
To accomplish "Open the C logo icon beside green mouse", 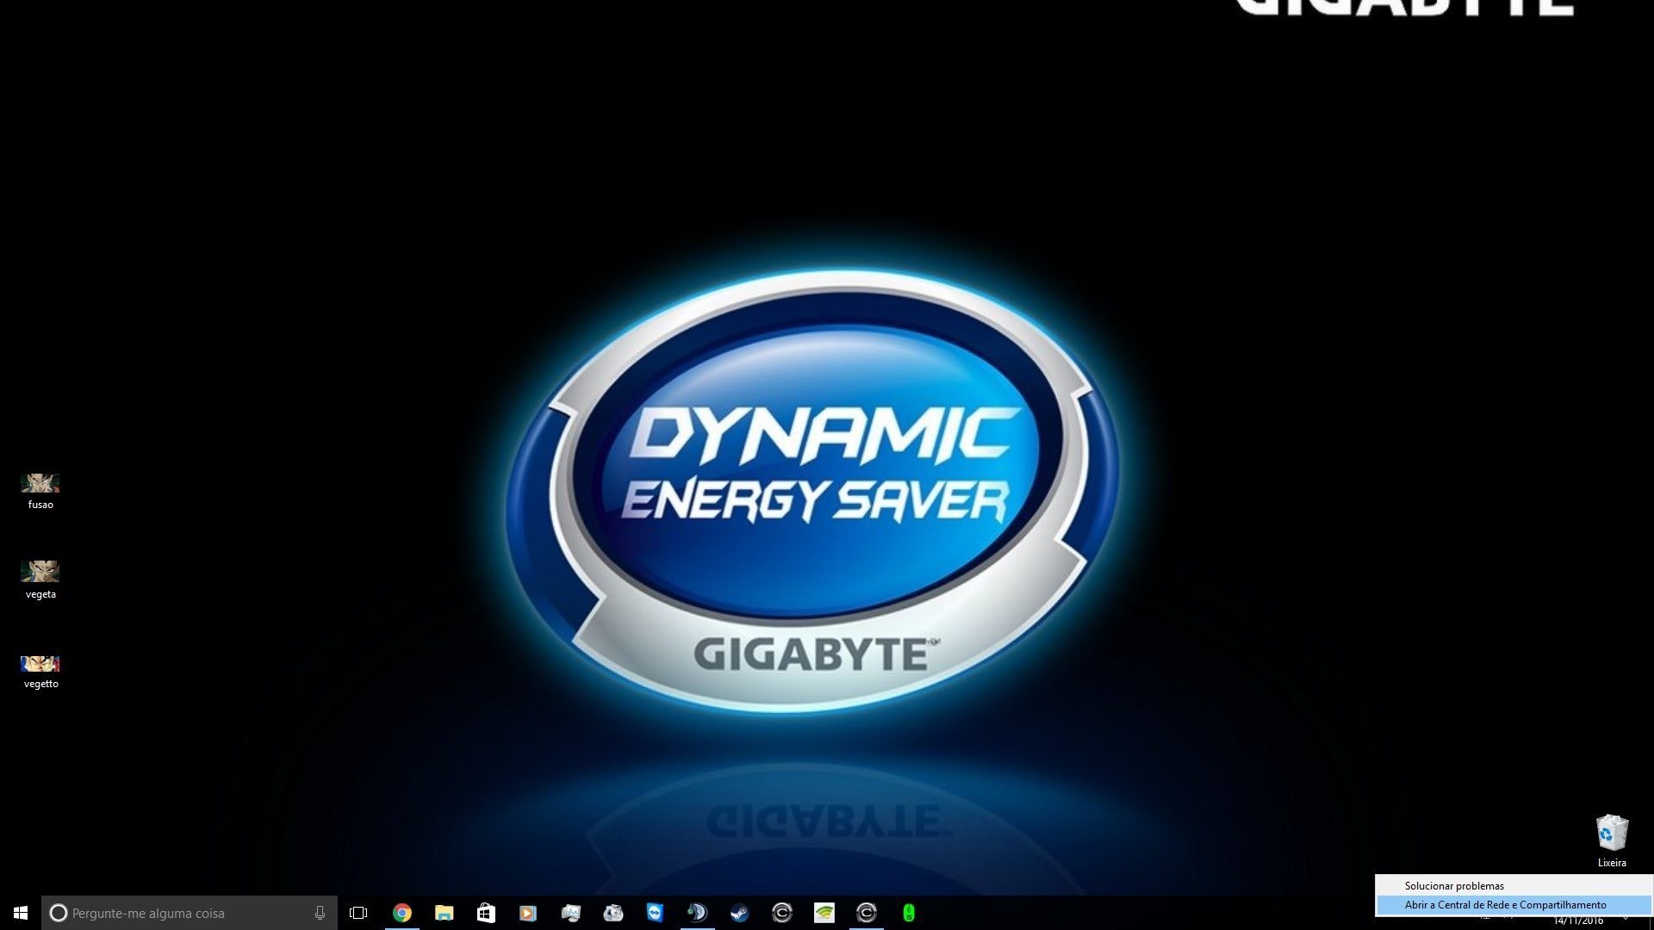I will tap(866, 913).
